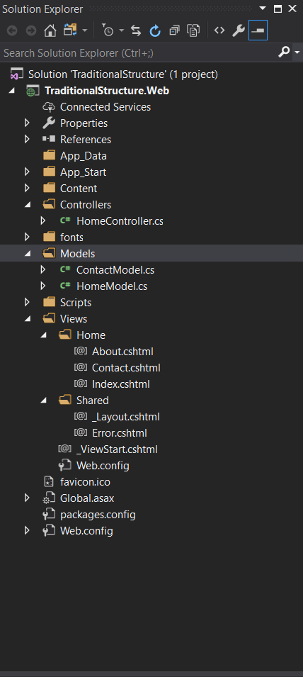The width and height of the screenshot is (303, 677).
Task: Toggle Preview Selected Items button
Action: (258, 30)
